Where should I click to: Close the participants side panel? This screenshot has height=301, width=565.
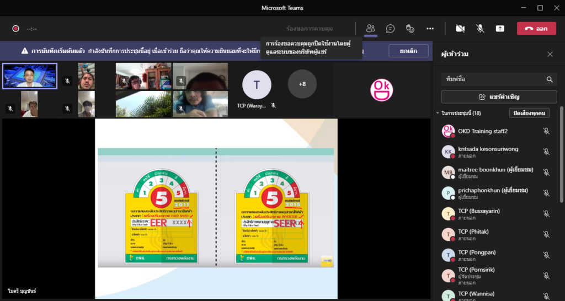pos(550,54)
